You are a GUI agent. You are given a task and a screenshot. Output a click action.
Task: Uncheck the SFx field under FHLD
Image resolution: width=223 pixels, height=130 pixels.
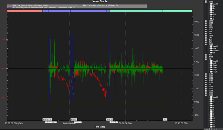click(x=211, y=6)
